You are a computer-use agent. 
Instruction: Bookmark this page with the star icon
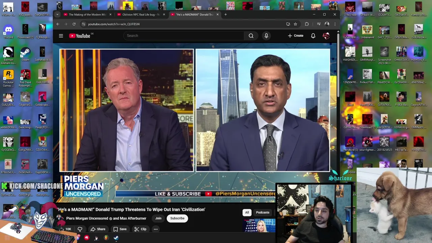pos(295,24)
